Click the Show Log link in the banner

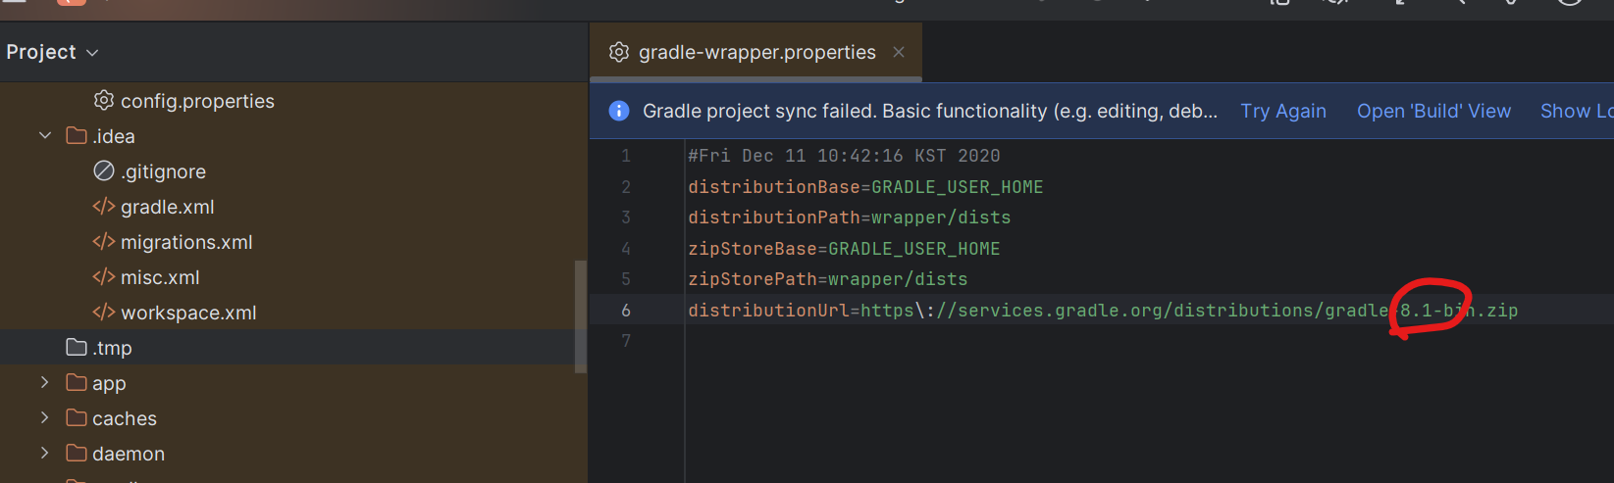[x=1577, y=111]
